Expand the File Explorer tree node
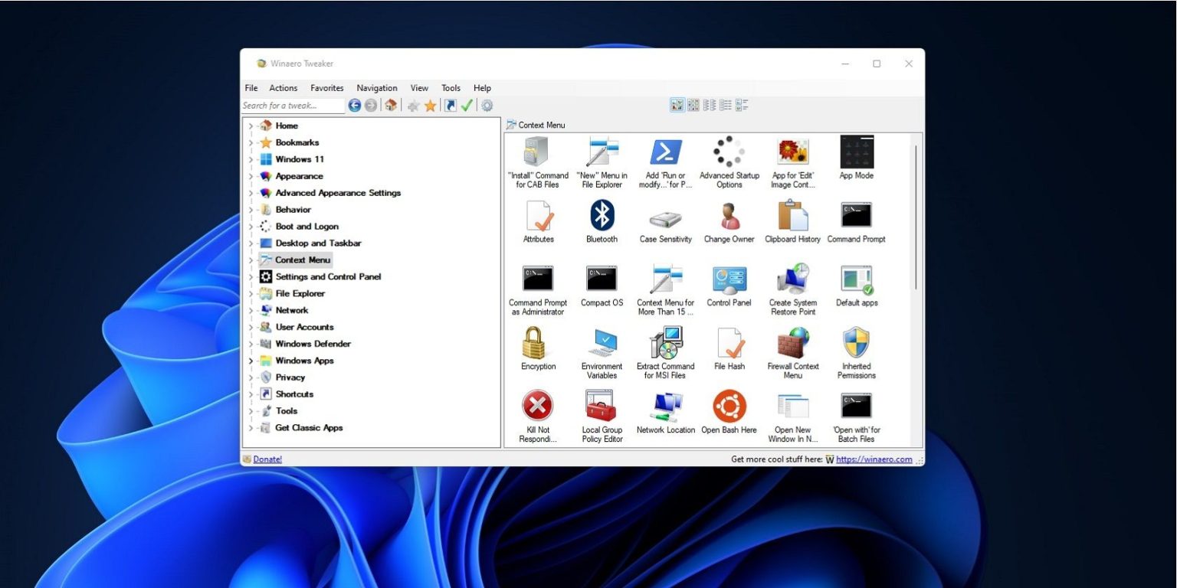 [251, 293]
